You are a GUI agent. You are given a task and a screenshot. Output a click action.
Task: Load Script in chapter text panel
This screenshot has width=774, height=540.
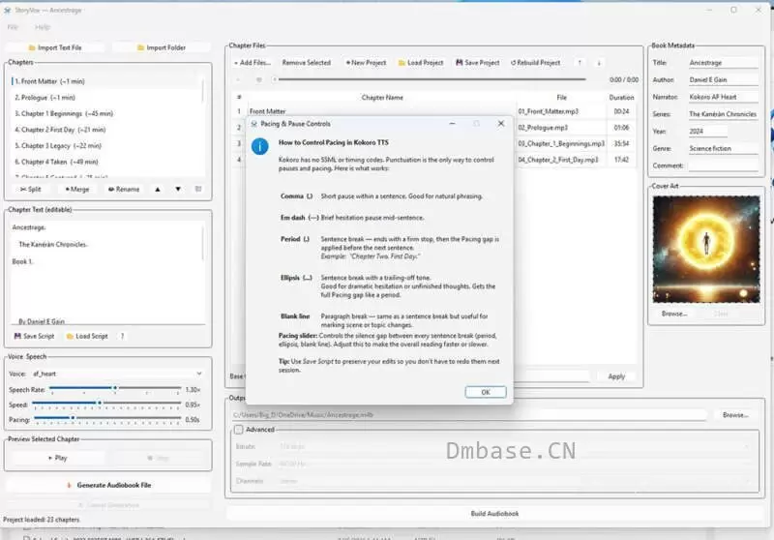[87, 336]
